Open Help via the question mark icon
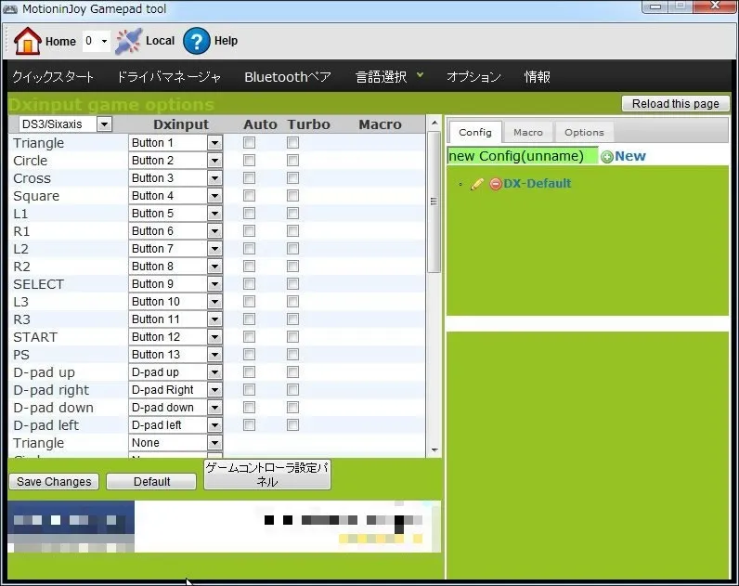This screenshot has width=739, height=586. coord(196,41)
